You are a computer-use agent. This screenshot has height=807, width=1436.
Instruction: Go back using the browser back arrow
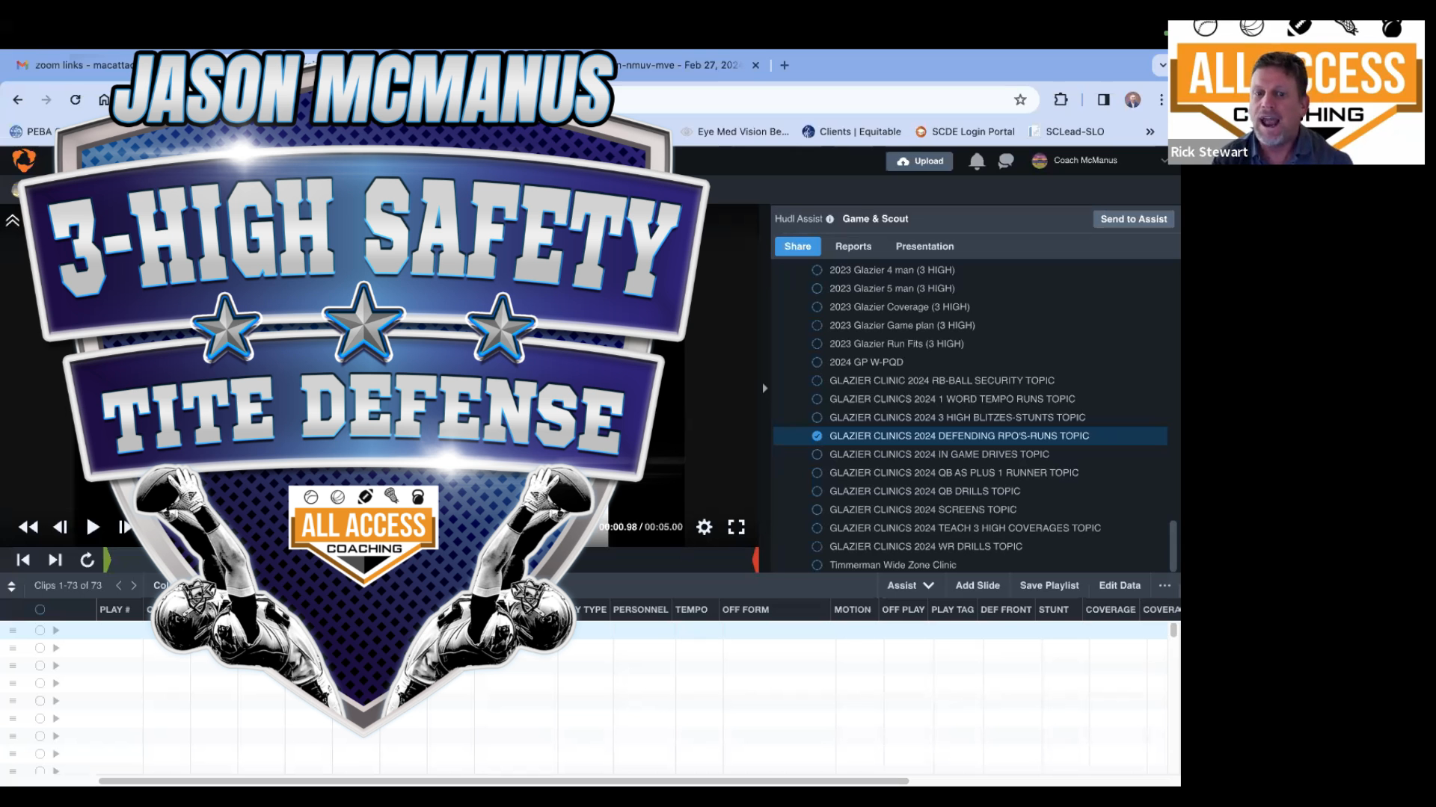(x=18, y=99)
